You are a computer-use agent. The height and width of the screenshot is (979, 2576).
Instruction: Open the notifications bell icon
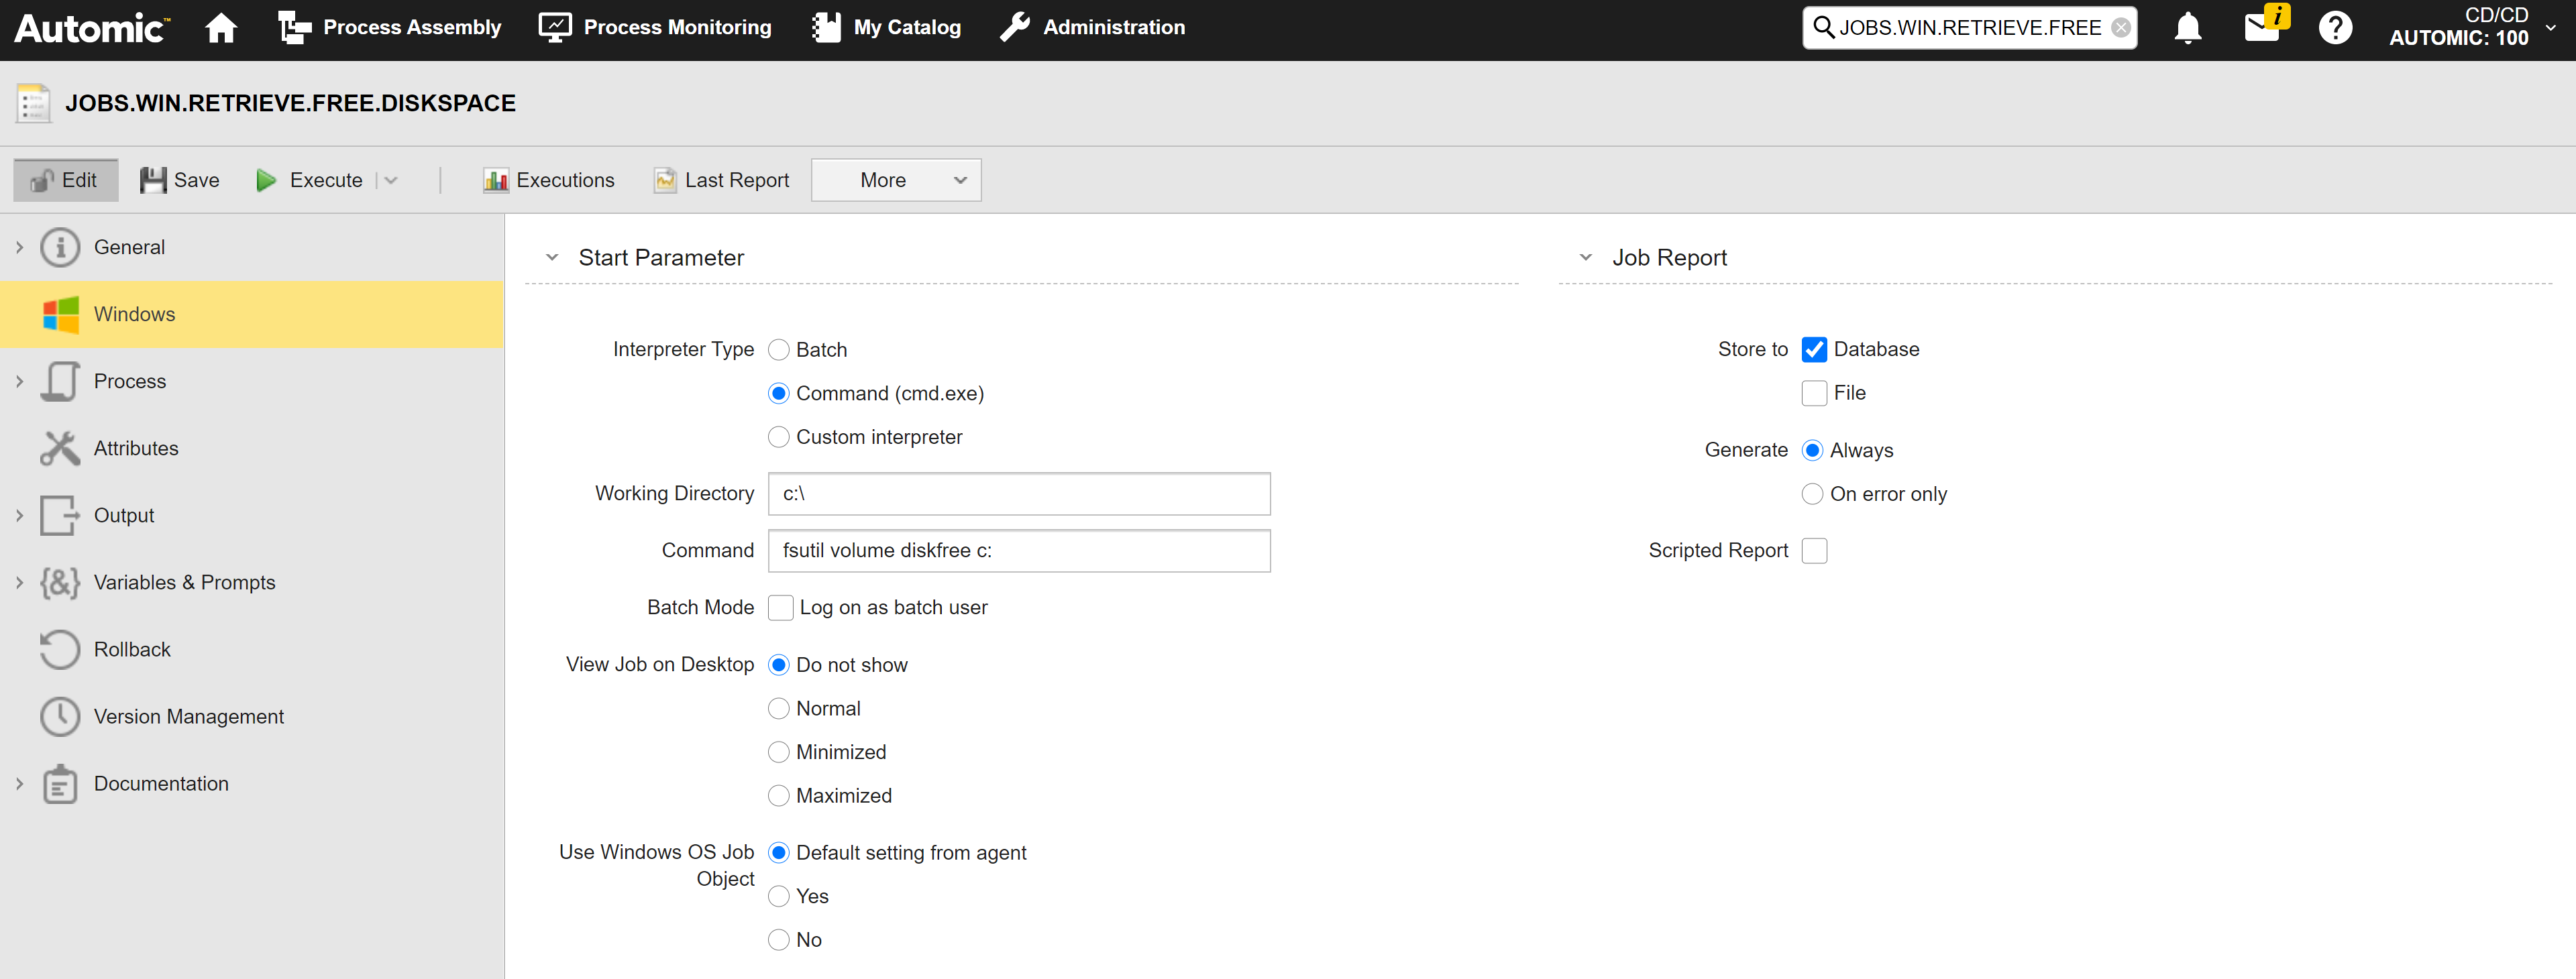(2187, 27)
